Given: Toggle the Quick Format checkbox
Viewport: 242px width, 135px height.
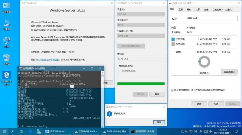Looking at the screenshot, I should coord(120,71).
